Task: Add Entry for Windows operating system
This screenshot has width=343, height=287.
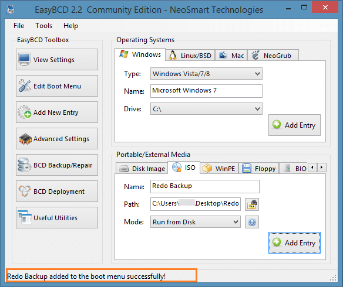Action: click(294, 125)
